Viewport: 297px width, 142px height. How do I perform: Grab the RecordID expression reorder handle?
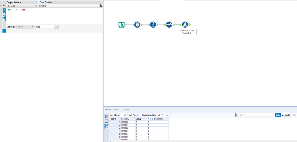coord(1,6)
